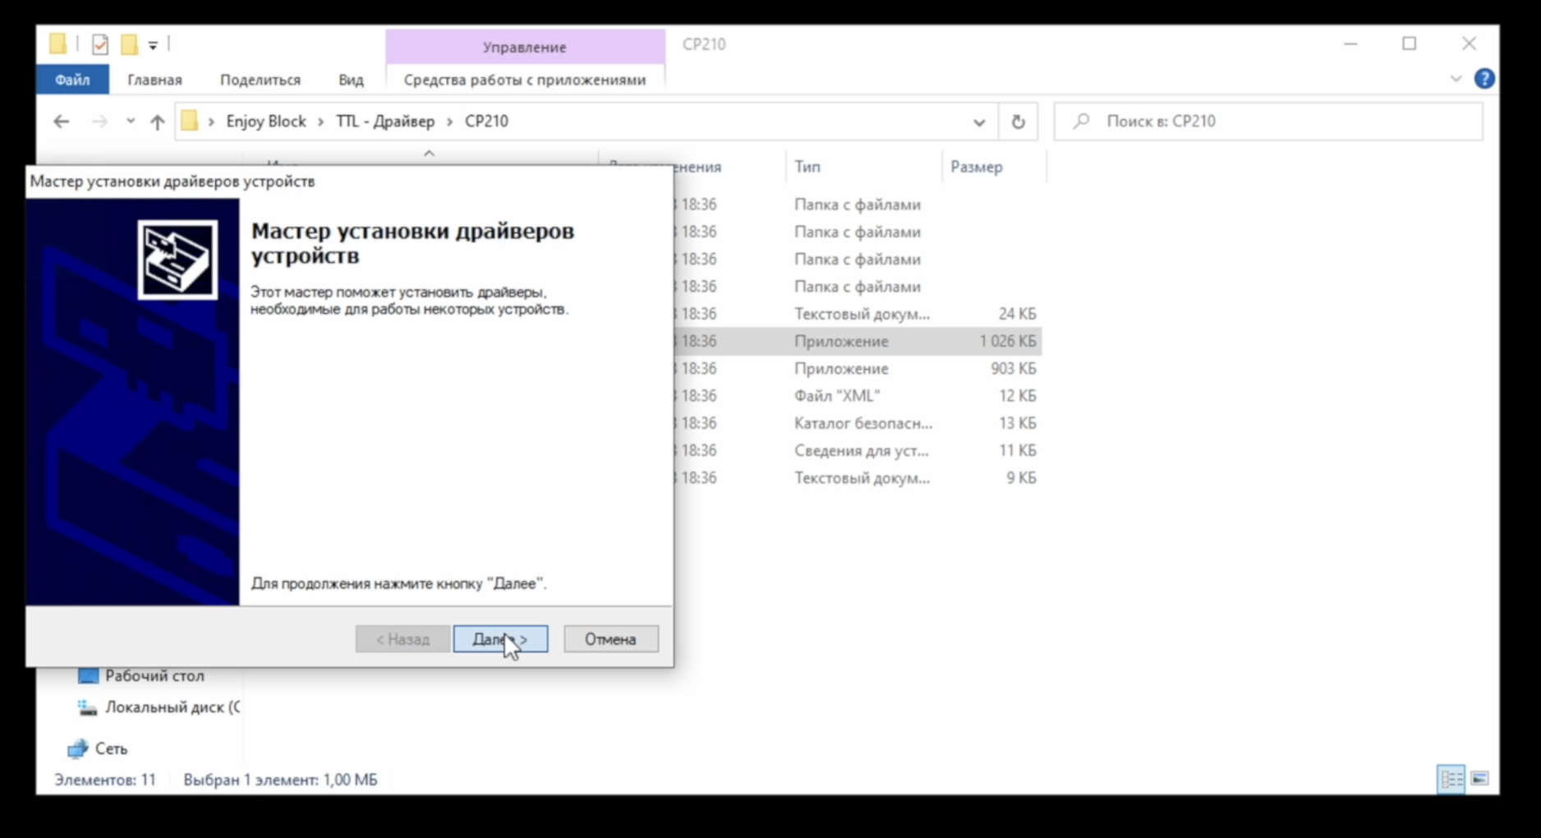
Task: Click the Далее button in driver wizard
Action: pos(500,639)
